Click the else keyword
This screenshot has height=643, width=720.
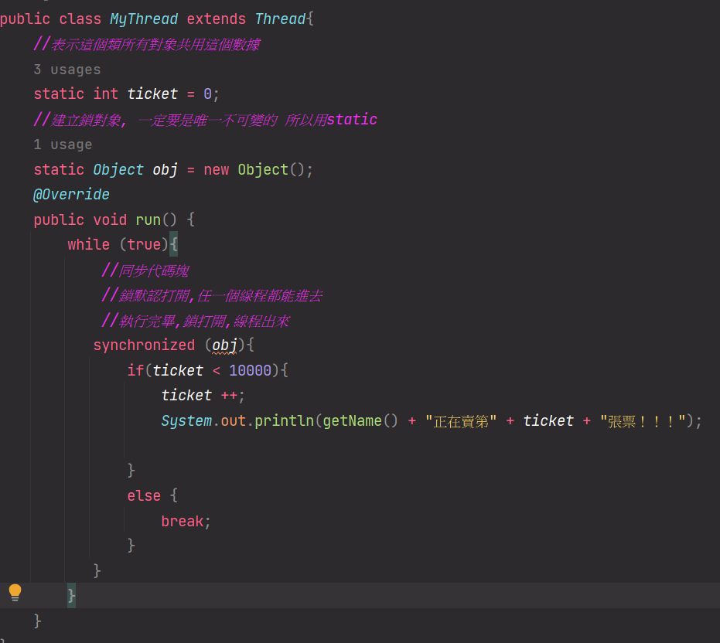(144, 495)
